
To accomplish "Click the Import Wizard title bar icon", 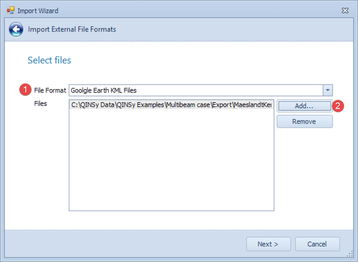I will pos(10,11).
